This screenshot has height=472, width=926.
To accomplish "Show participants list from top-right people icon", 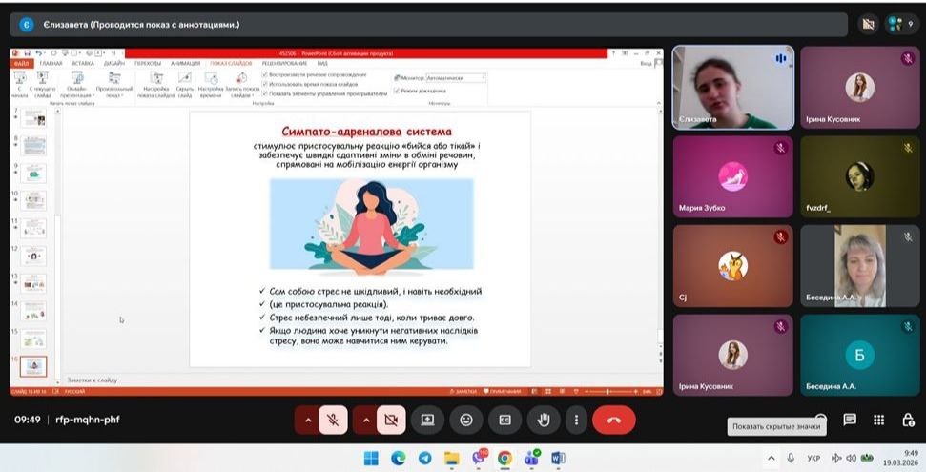I will point(900,24).
